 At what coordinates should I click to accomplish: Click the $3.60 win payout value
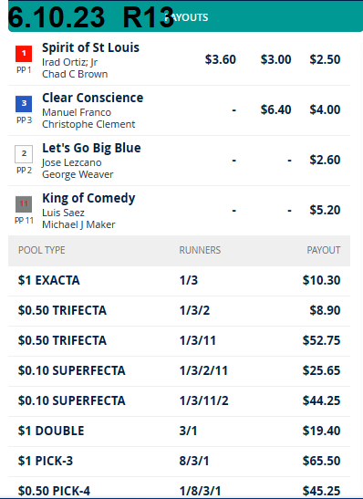(x=220, y=60)
